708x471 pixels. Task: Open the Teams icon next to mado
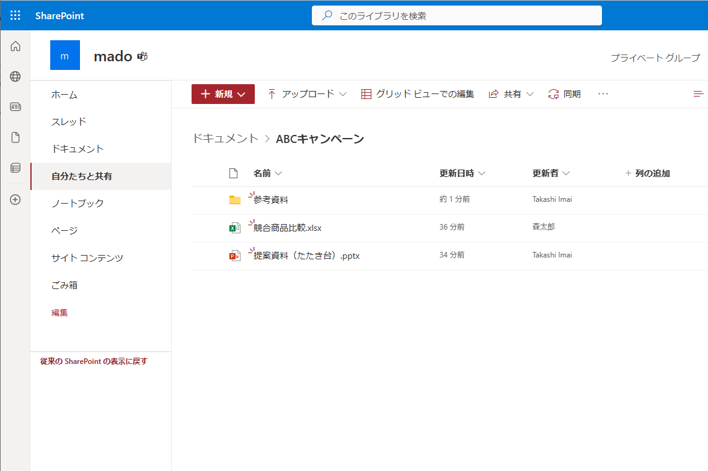(x=142, y=56)
